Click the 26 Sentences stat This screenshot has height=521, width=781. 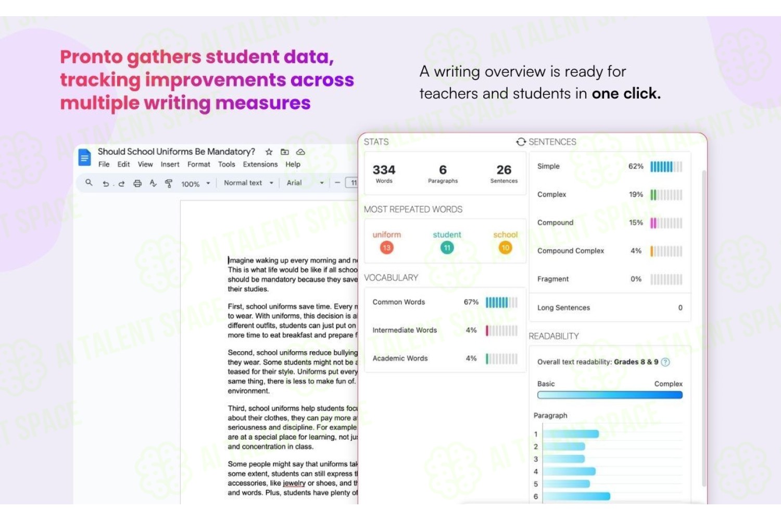tap(503, 173)
